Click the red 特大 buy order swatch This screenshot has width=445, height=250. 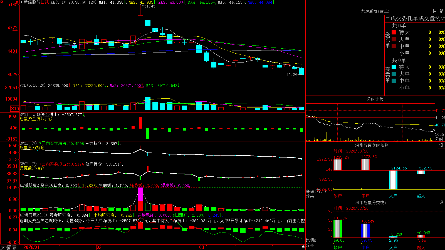click(x=394, y=32)
